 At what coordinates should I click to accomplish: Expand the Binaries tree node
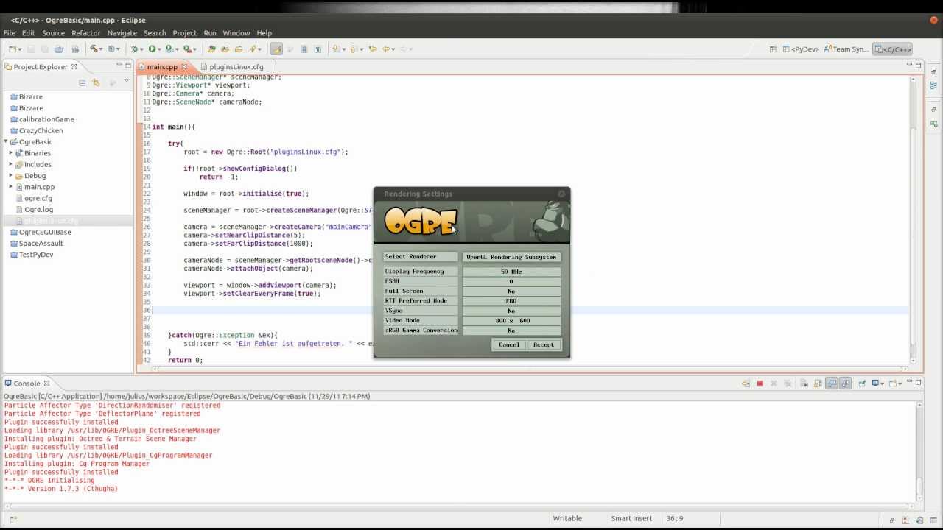point(11,153)
